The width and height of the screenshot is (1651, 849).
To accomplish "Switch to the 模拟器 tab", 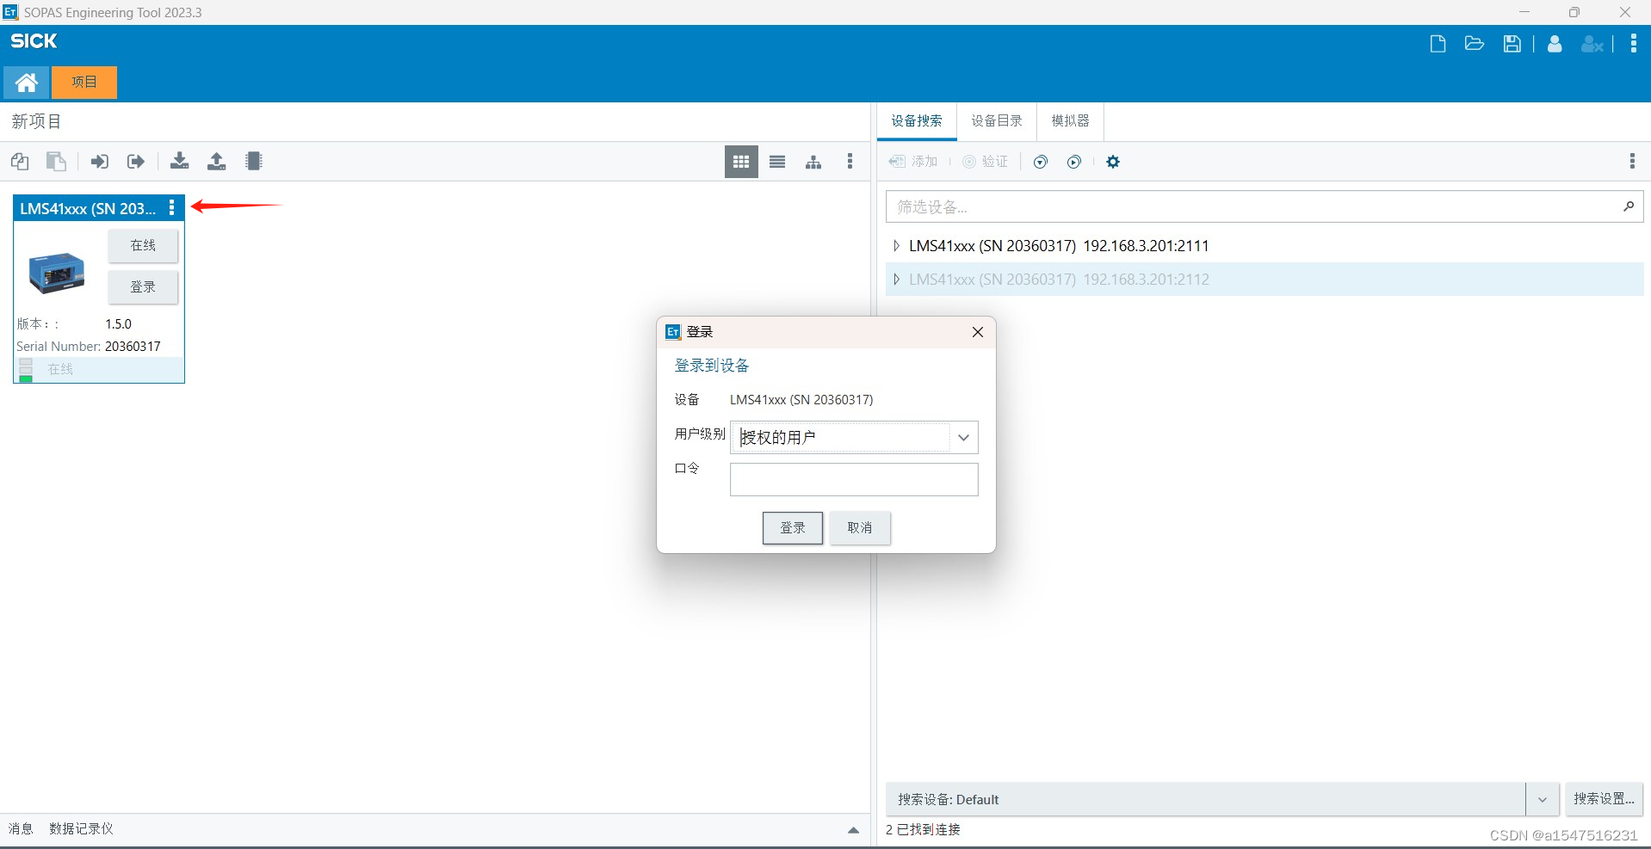I will click(x=1071, y=121).
